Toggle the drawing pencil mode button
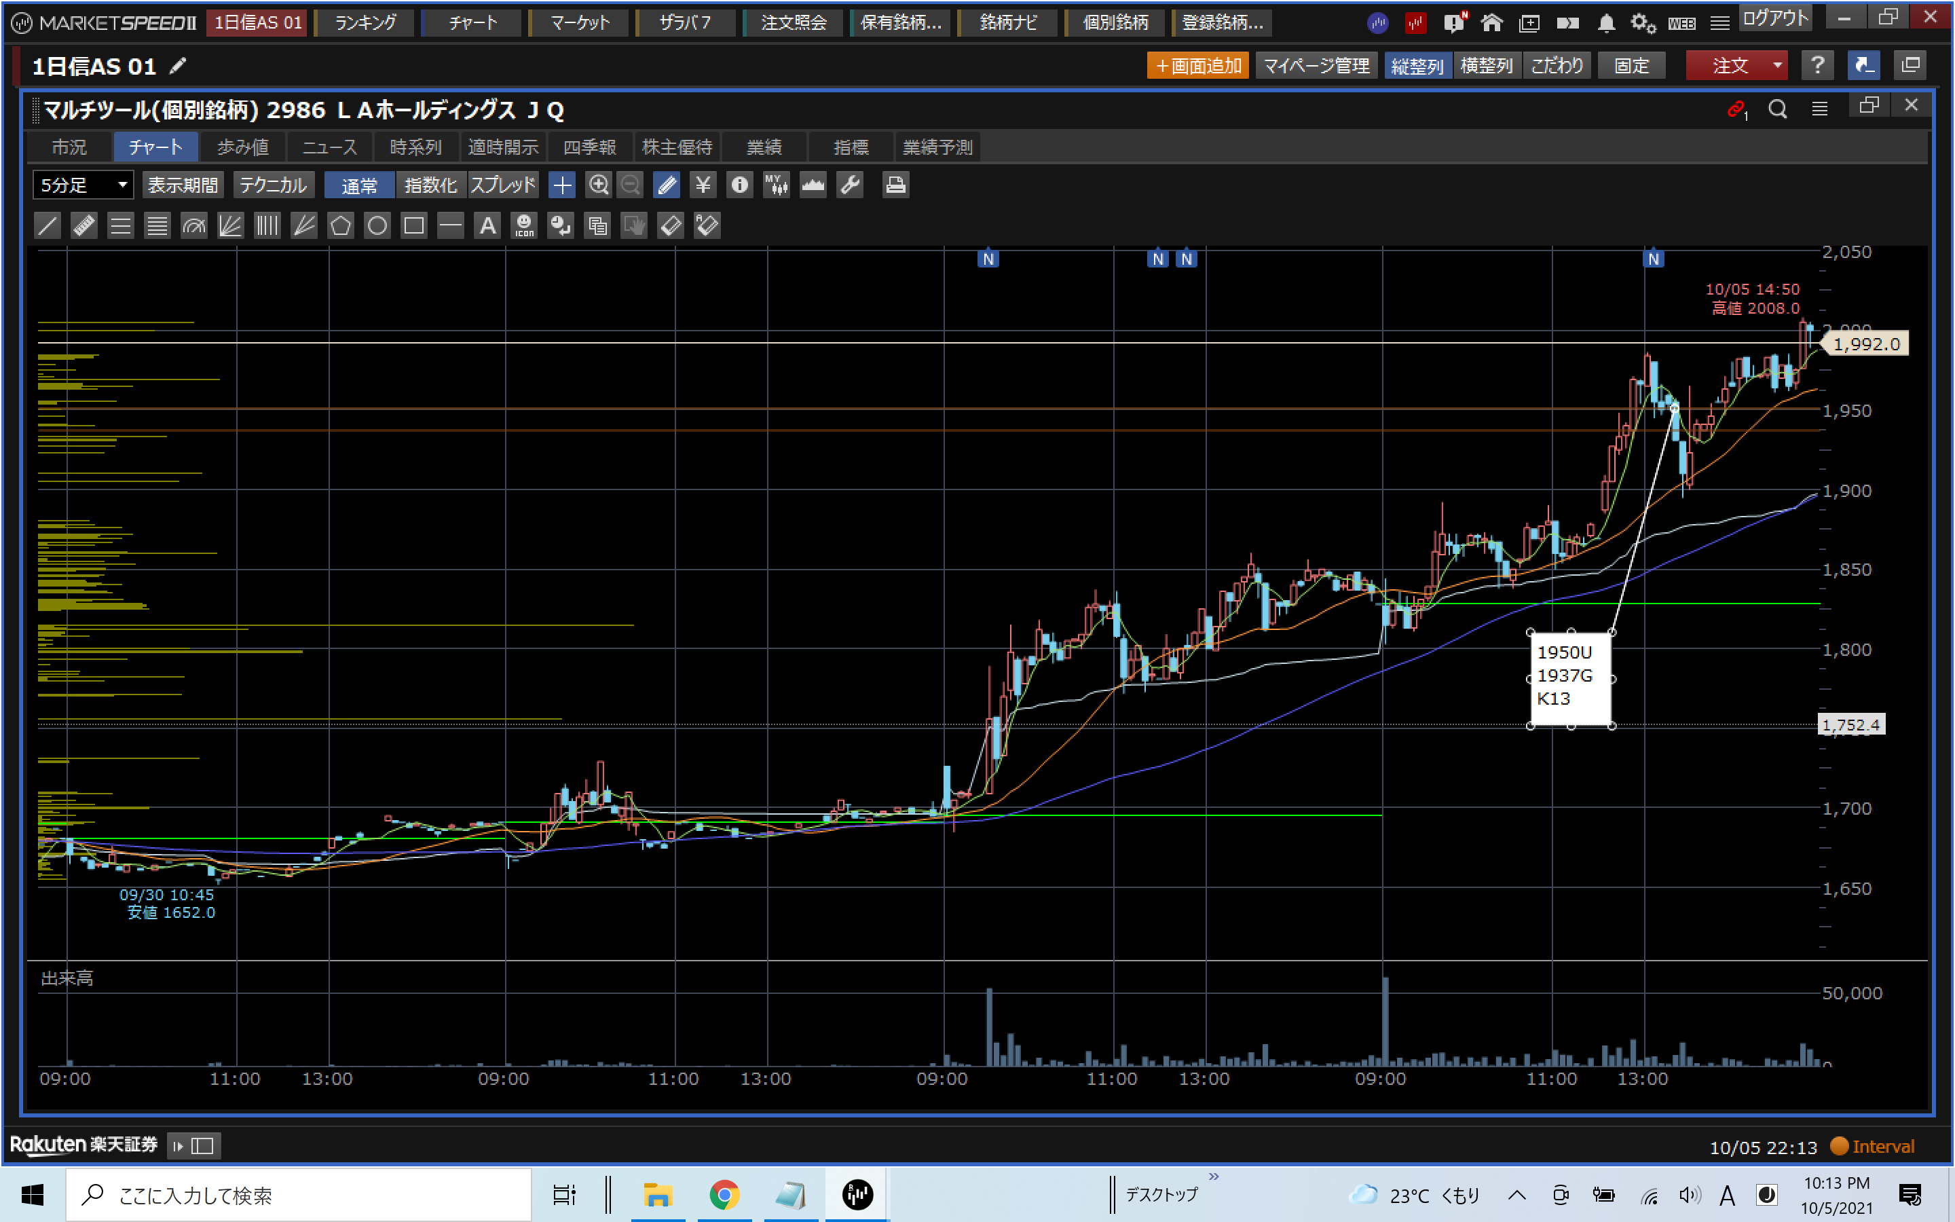Viewport: 1955px width, 1222px height. 667,185
